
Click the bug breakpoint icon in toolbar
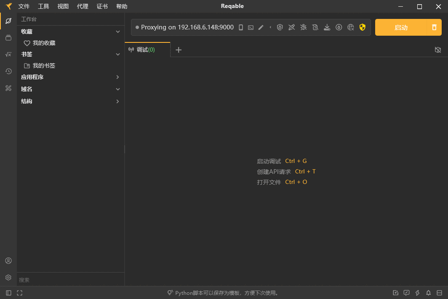(x=303, y=27)
